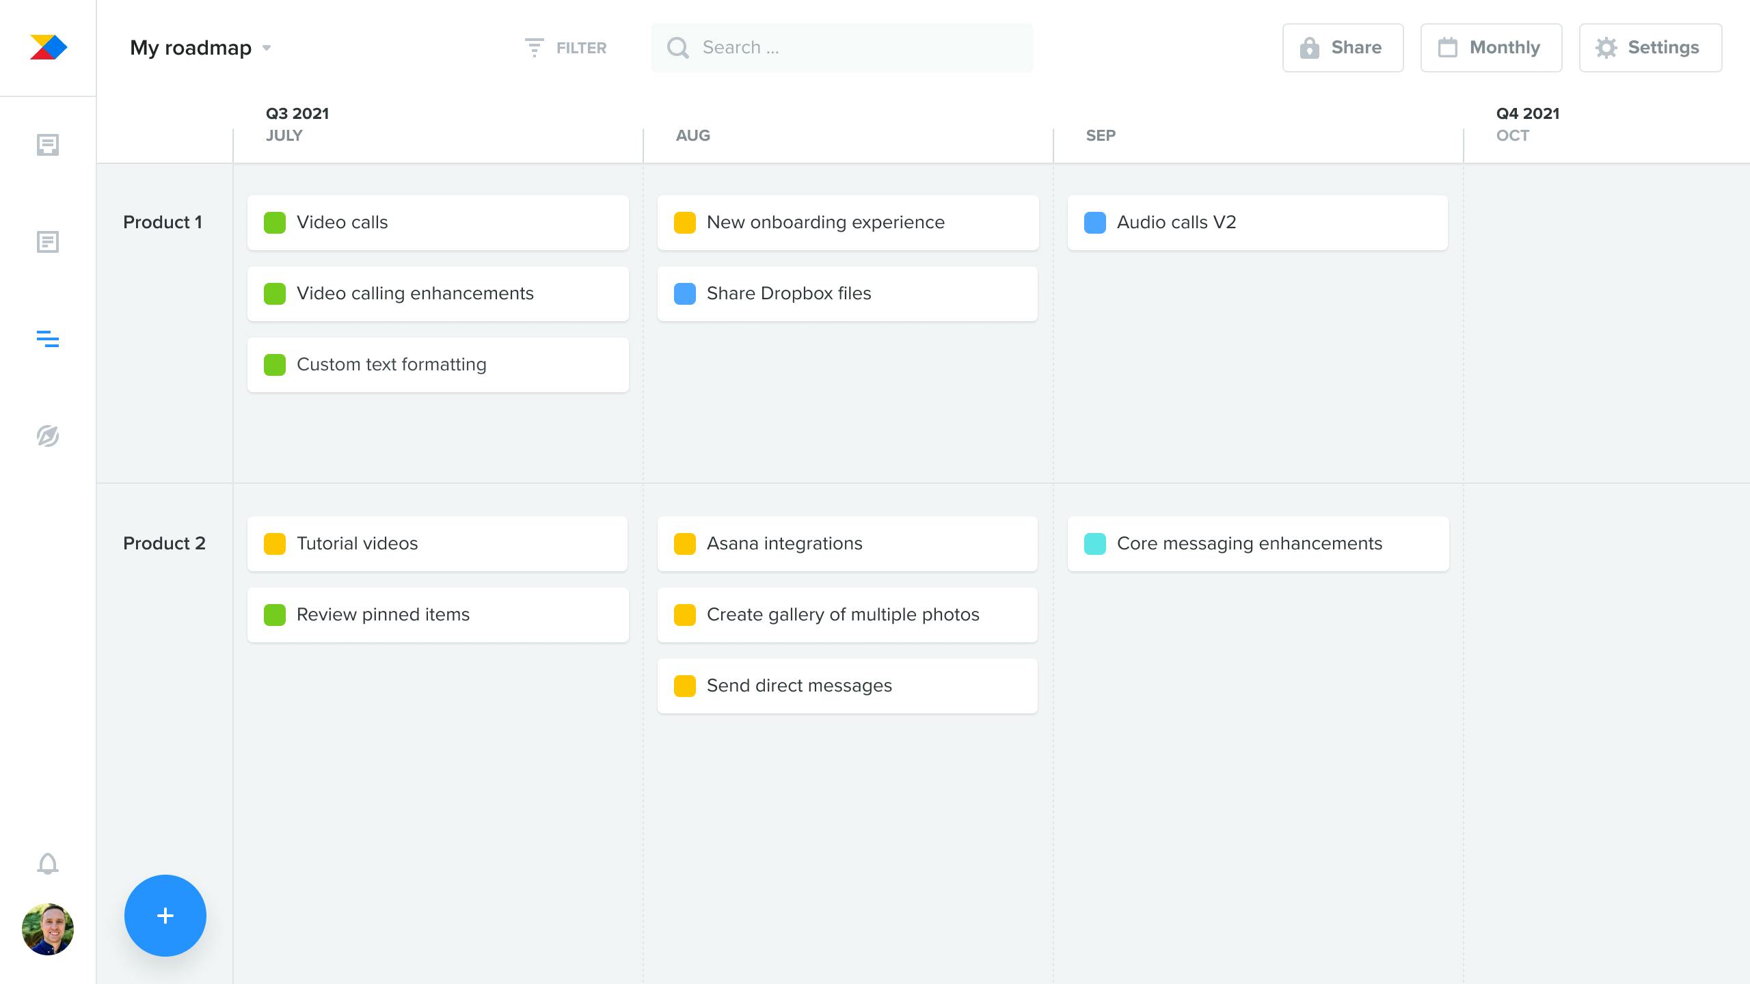Image resolution: width=1750 pixels, height=984 pixels.
Task: Click green square on Review pinned items
Action: (275, 615)
